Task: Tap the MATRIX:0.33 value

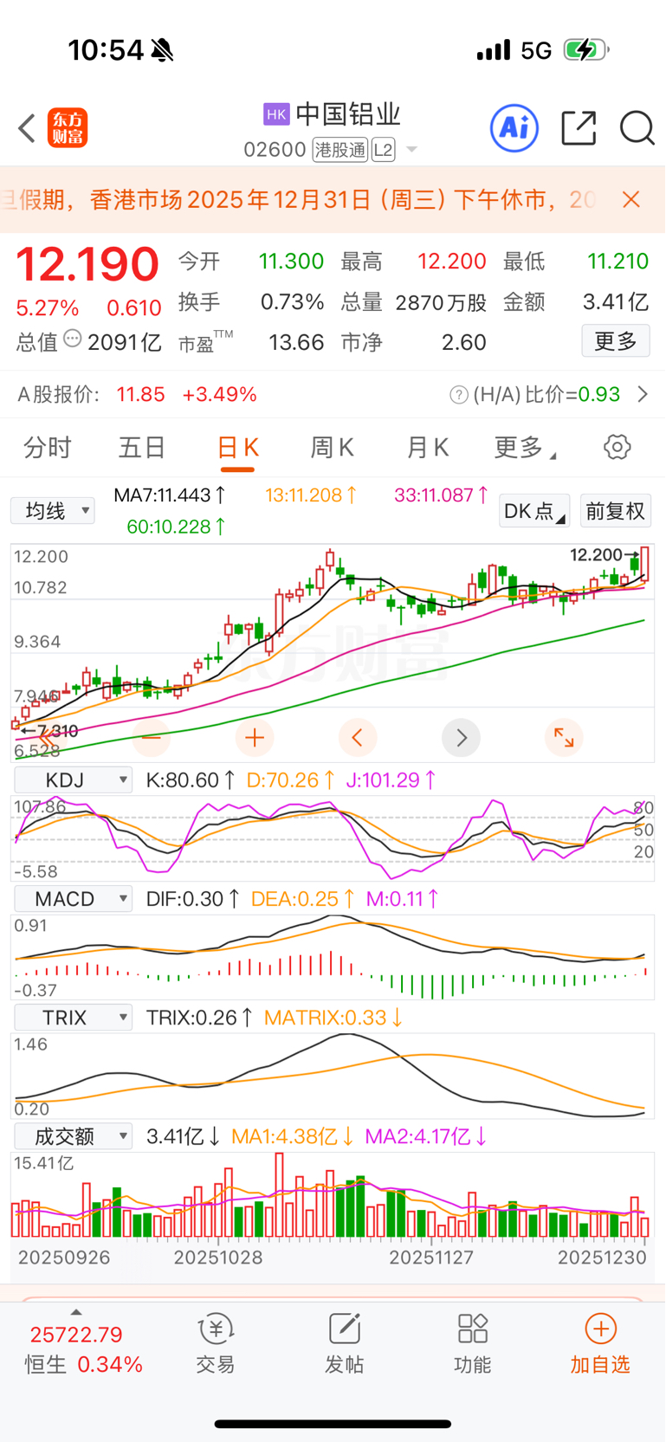Action: tap(333, 1018)
